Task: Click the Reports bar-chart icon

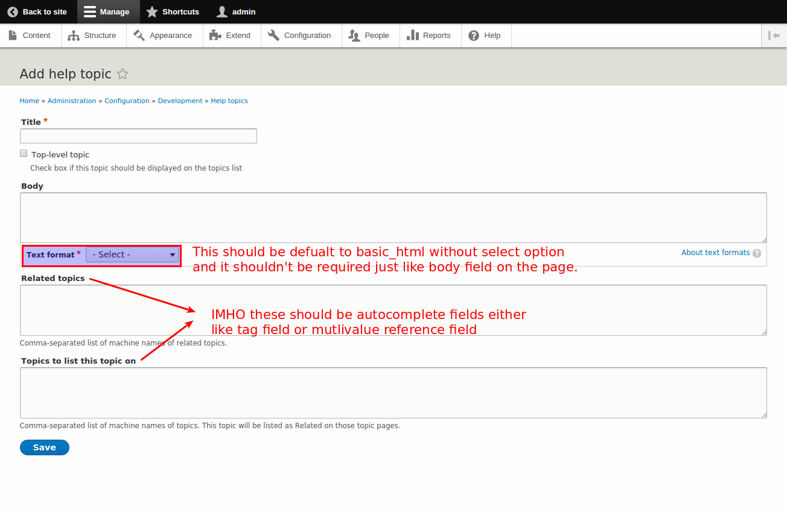Action: click(413, 35)
